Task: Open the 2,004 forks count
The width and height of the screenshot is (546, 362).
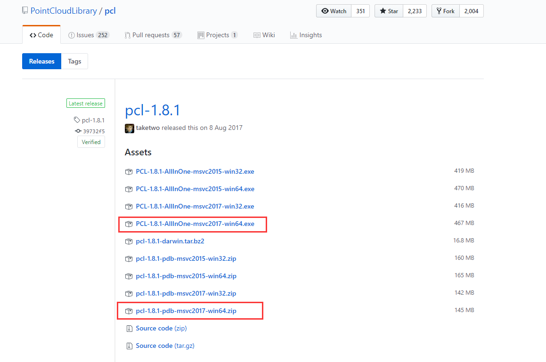Action: [472, 11]
